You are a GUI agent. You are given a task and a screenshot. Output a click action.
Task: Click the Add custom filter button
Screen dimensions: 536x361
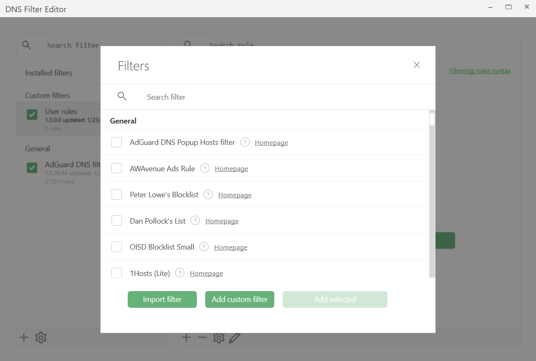(x=240, y=299)
